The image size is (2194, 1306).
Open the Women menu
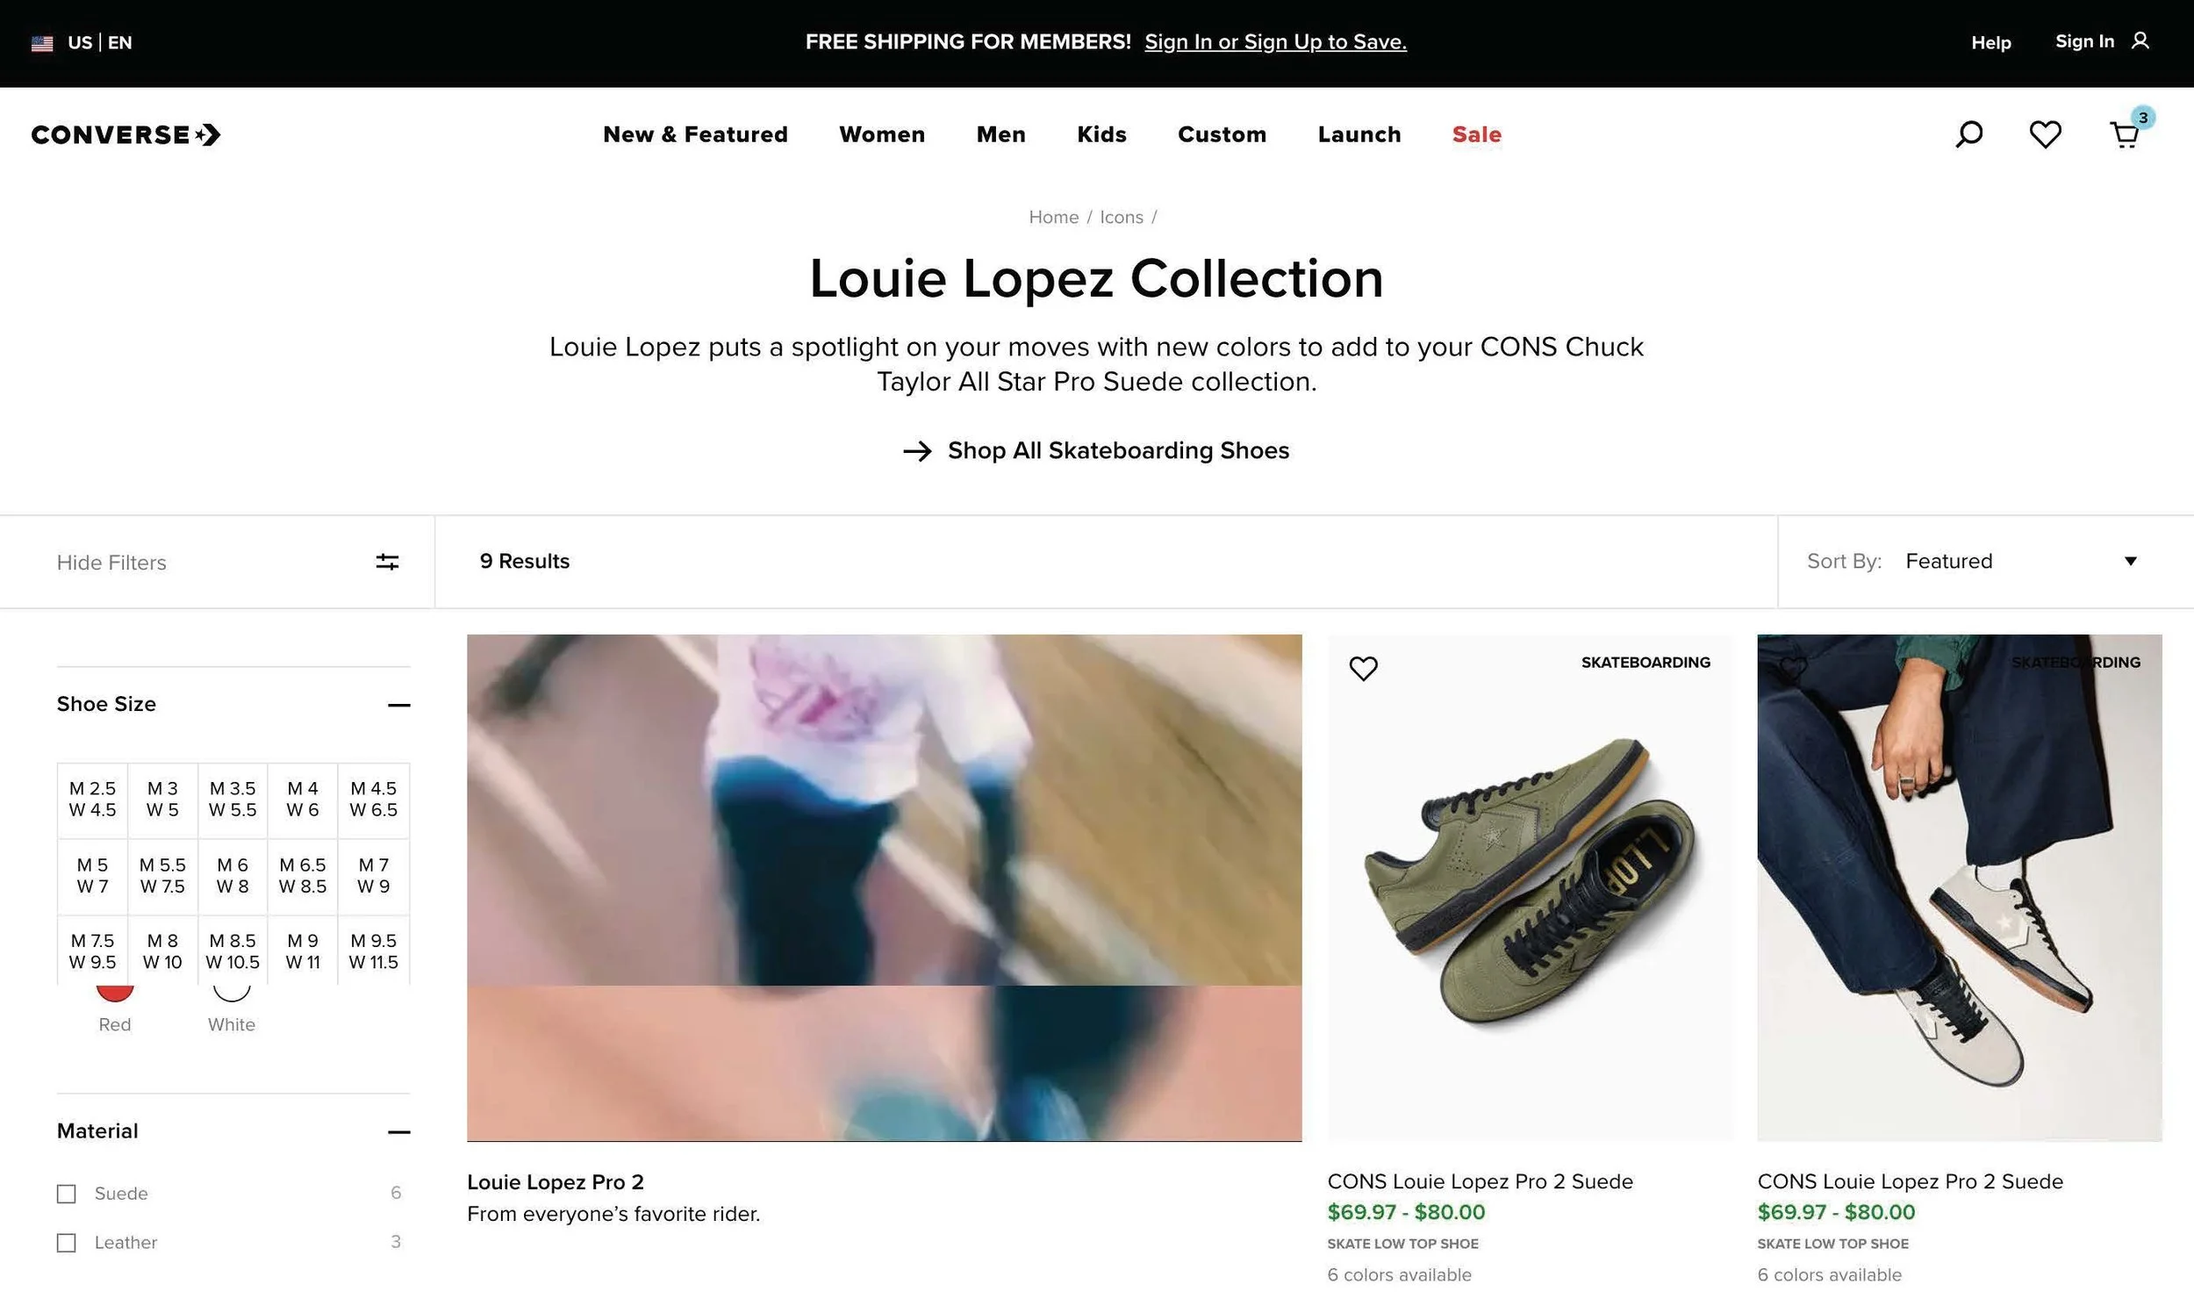pyautogui.click(x=881, y=134)
